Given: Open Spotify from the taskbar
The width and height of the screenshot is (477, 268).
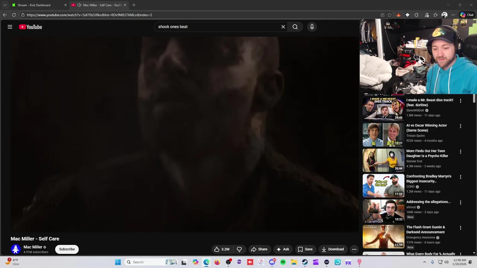Looking at the screenshot, I should click(x=283, y=262).
